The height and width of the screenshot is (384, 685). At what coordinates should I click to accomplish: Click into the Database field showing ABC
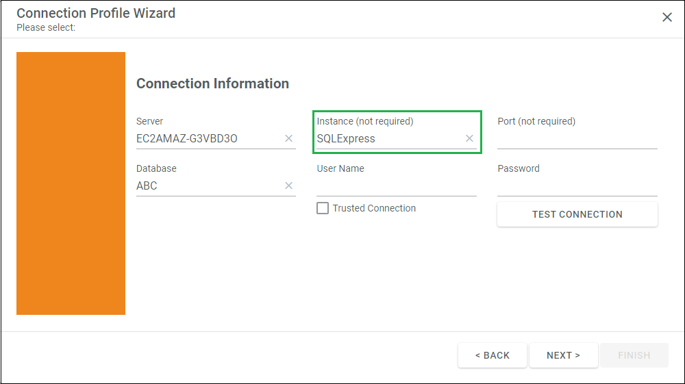coord(209,186)
